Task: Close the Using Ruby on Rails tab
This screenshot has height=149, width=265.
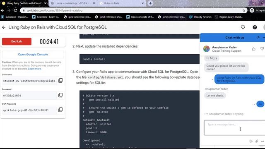Action: coord(45,3)
